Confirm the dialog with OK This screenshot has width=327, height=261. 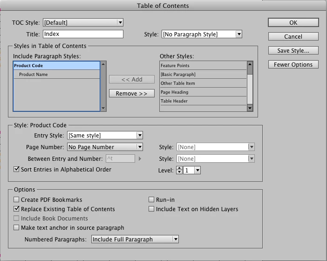pos(293,22)
